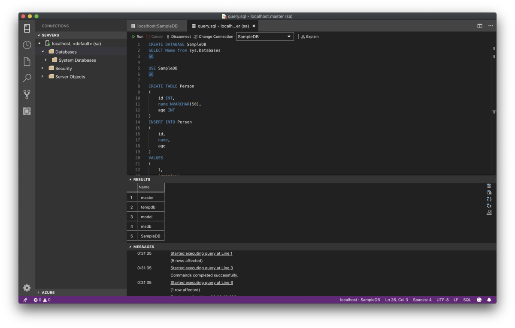Image resolution: width=515 pixels, height=328 pixels.
Task: Select the msdb result cell
Action: point(150,226)
